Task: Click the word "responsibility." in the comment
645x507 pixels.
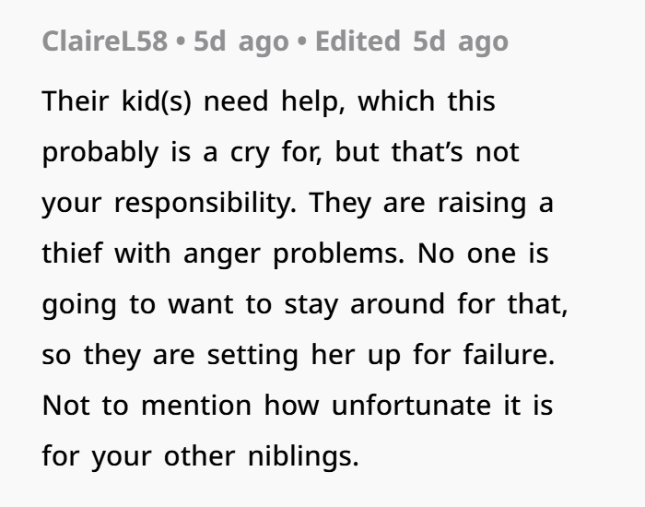Action: [205, 204]
